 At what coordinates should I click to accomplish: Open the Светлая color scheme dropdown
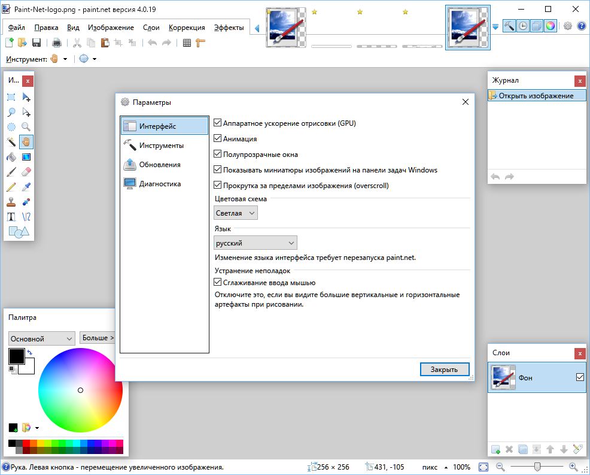(x=236, y=213)
